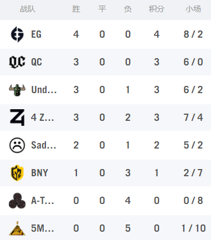Select the A-Team black spirals logo
Screen dimensions: 211x240
coord(17,201)
